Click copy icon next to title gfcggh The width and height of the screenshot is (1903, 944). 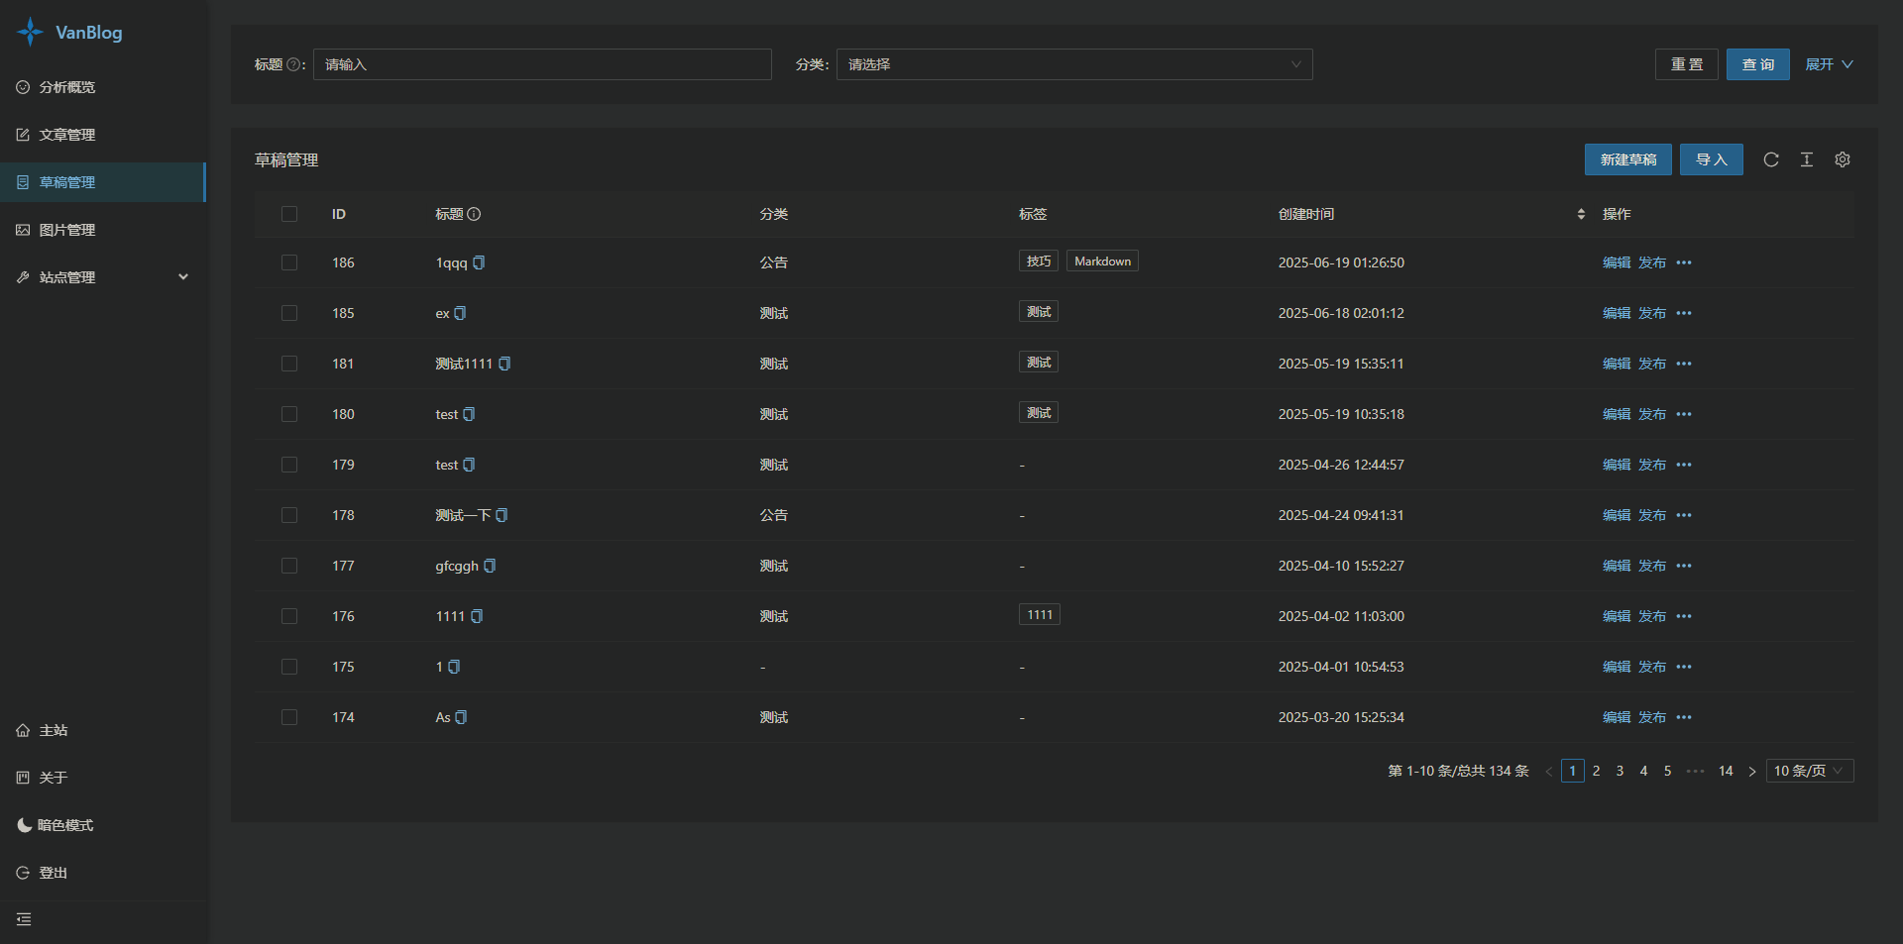tap(490, 566)
